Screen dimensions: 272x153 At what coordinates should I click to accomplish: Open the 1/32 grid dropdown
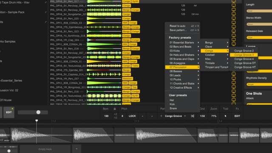[202, 116]
